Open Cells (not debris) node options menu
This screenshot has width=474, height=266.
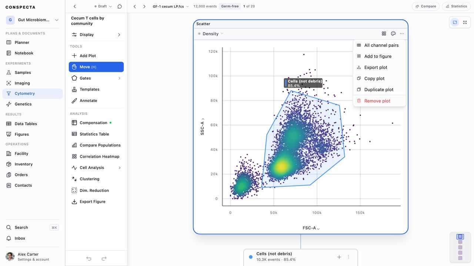348,257
